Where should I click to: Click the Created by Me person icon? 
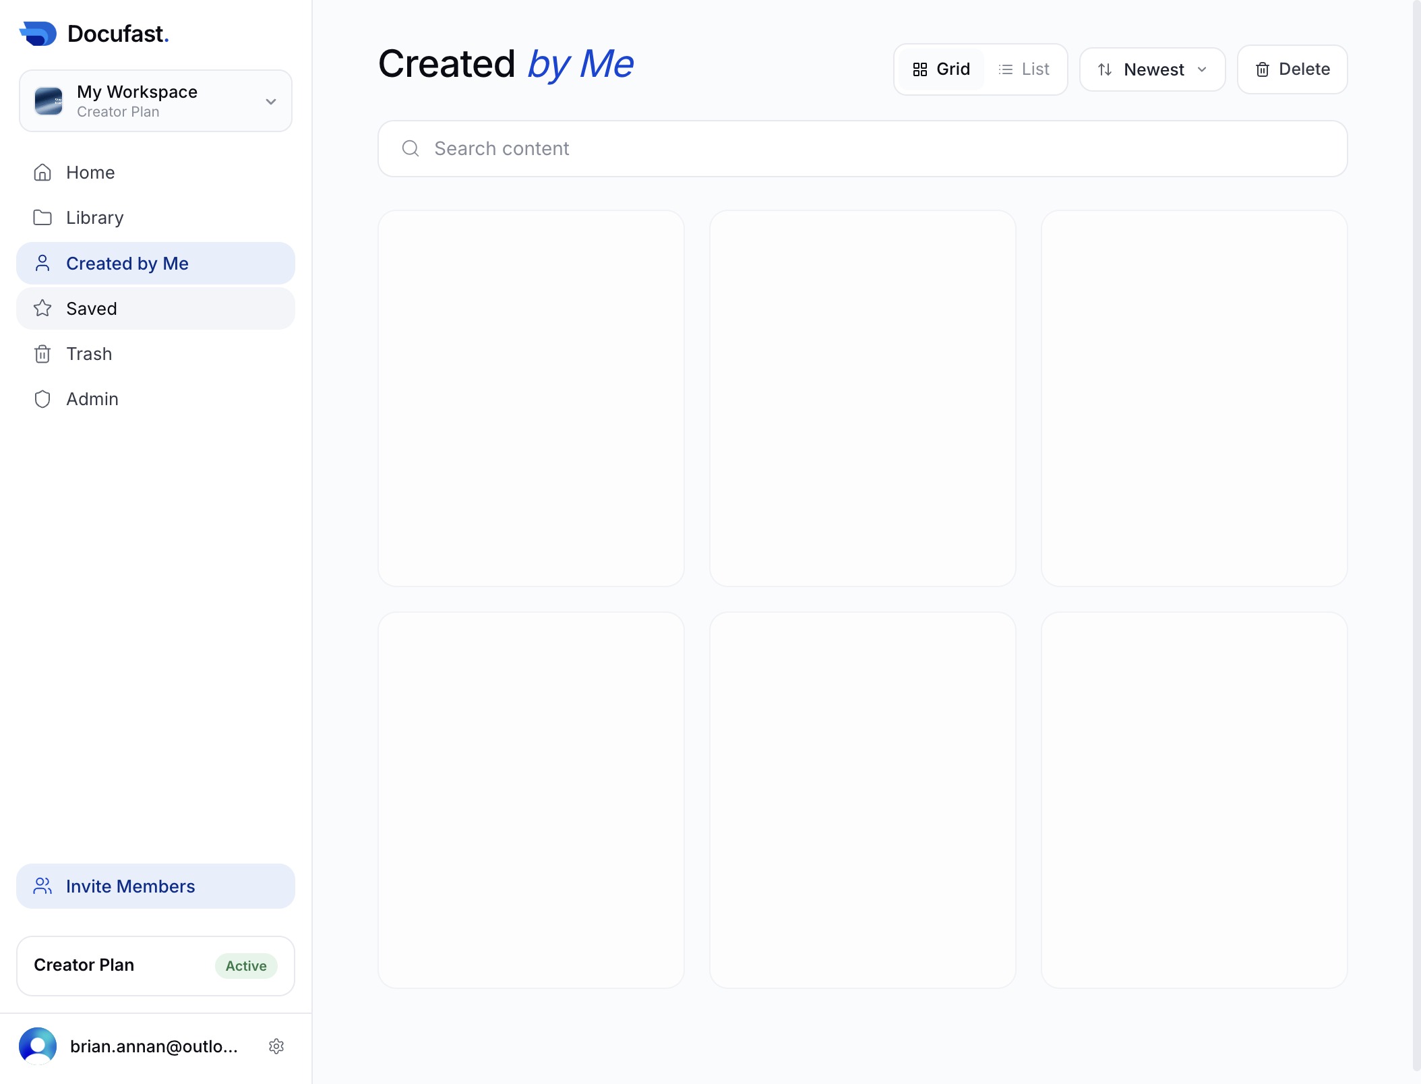tap(42, 263)
